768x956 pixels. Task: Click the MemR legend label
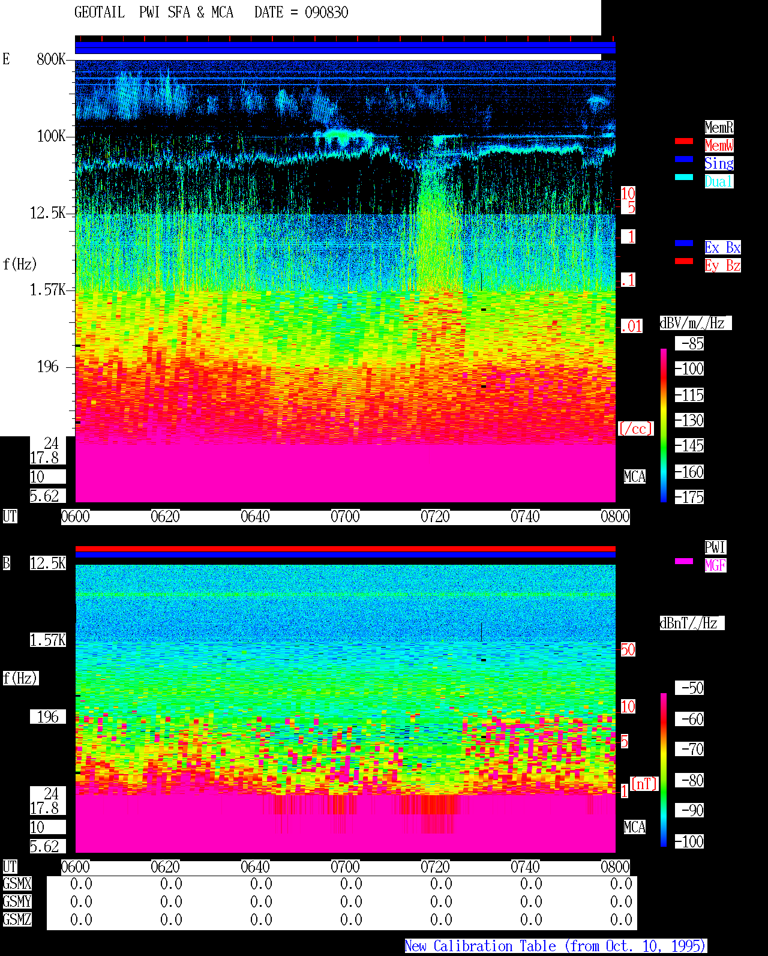pos(719,127)
